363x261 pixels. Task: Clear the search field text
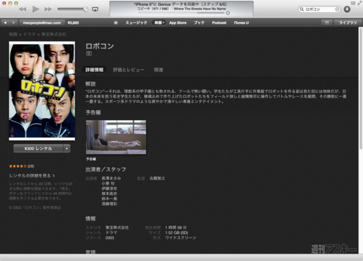coord(337,9)
